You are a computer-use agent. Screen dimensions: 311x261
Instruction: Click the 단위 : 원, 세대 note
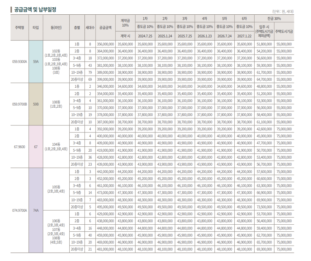point(283,12)
